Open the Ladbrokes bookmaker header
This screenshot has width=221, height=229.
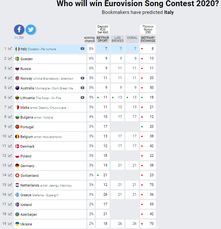[x=117, y=39]
